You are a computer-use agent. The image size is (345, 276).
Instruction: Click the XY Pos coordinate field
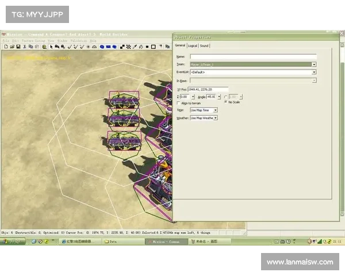pos(208,89)
